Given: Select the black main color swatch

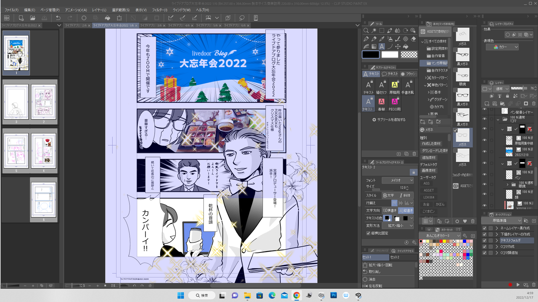Looking at the screenshot, I should 371,55.
